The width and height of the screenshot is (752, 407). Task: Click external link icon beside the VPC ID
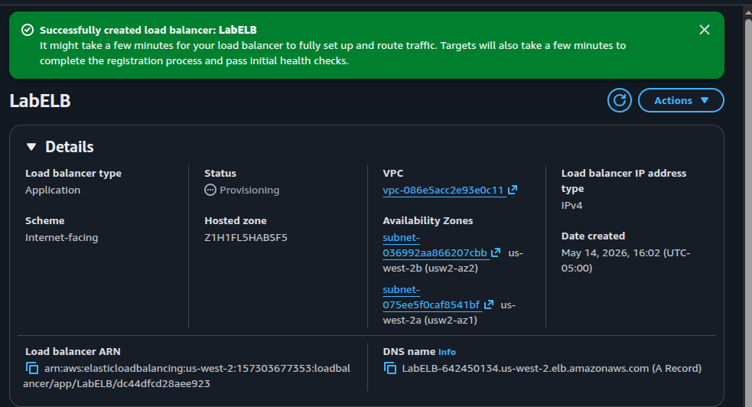[x=513, y=190]
